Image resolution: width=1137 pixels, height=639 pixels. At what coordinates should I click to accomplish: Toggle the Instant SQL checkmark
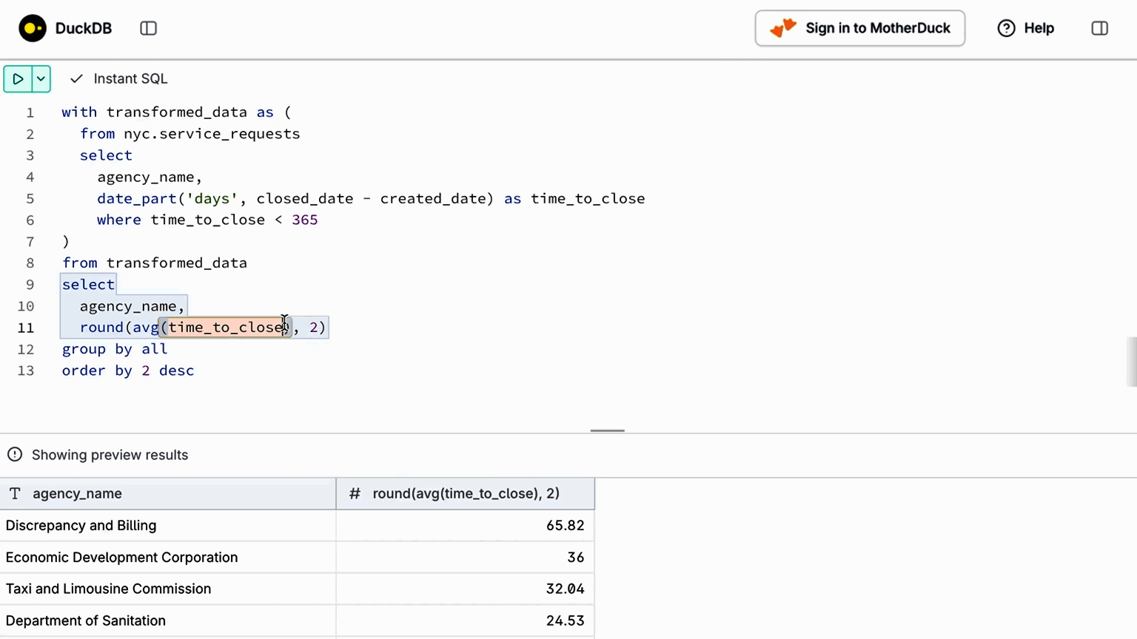[x=76, y=78]
